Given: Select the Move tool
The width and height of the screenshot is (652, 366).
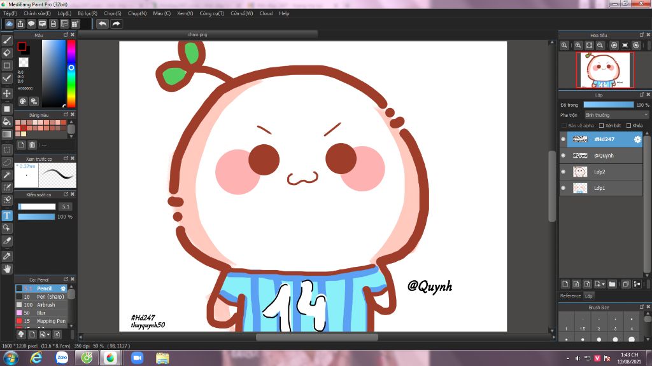Looking at the screenshot, I should tap(7, 93).
